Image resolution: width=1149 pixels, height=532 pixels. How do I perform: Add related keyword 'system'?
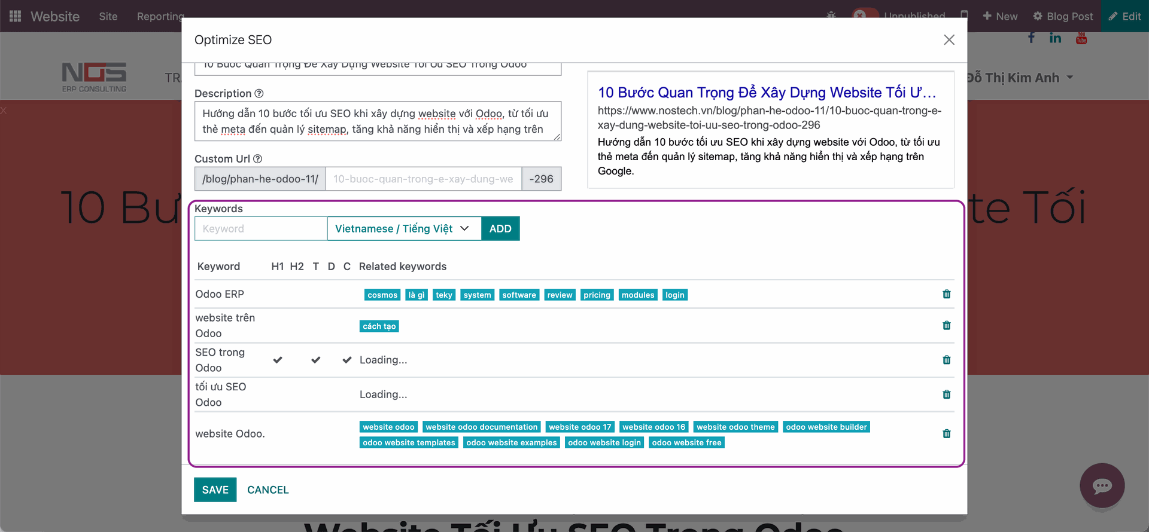[478, 295]
